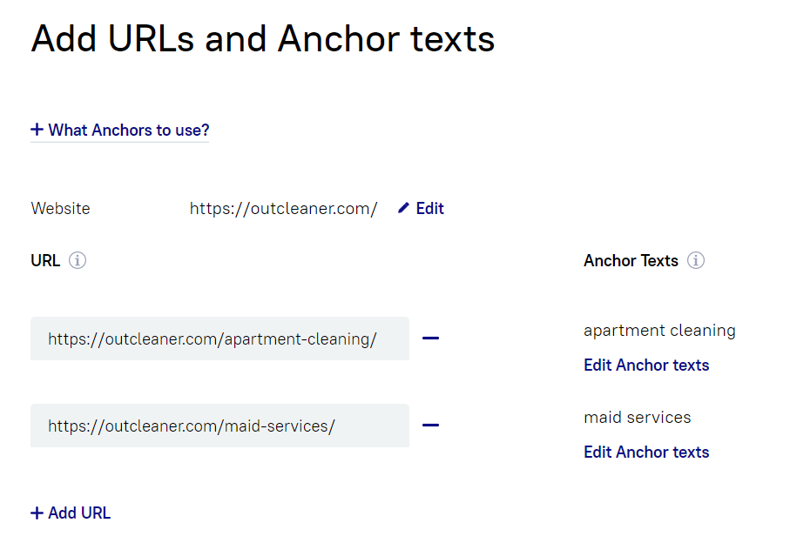Click the plus icon before What Anchors to use
790x543 pixels.
37,130
